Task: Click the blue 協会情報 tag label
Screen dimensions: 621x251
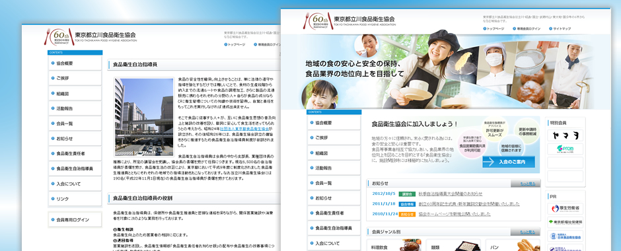Action: click(x=407, y=204)
